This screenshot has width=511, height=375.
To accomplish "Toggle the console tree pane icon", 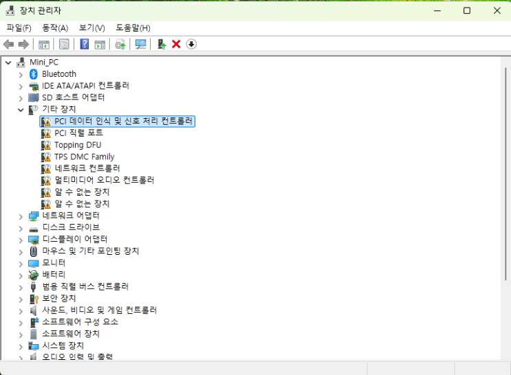I will point(43,44).
